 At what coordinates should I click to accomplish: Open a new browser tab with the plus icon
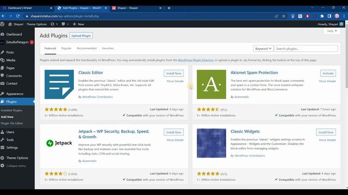[x=169, y=8]
